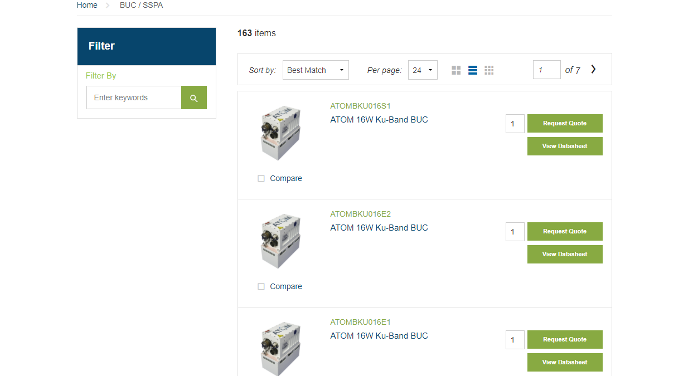Request Quote for ATOMBKU016E1

click(x=565, y=339)
